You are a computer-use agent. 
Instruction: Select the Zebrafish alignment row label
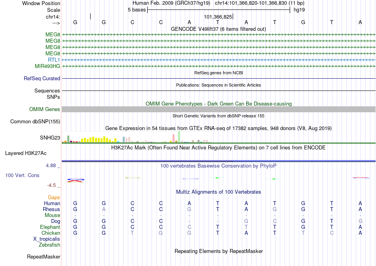pos(49,245)
